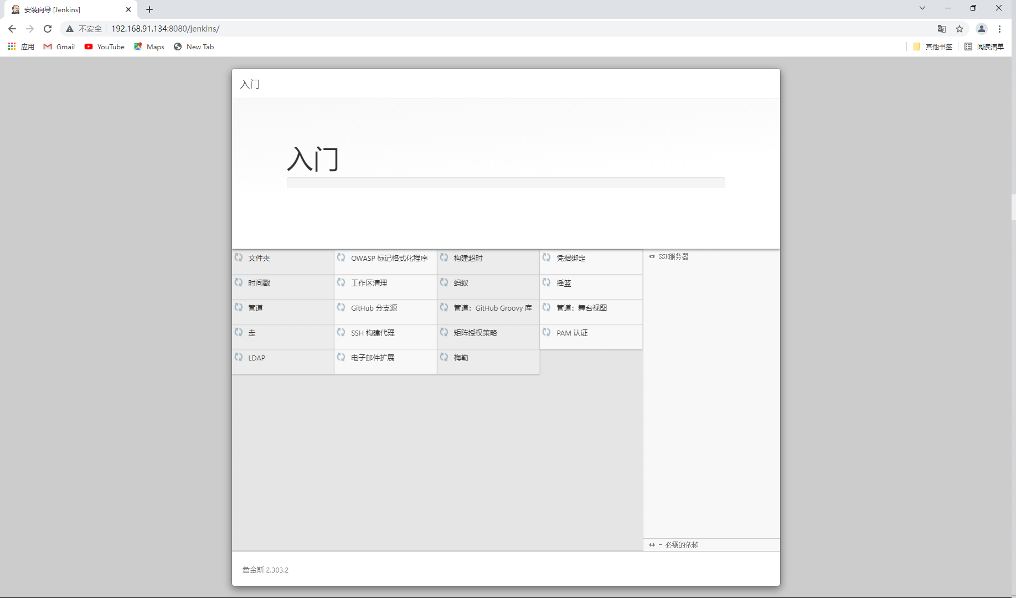Screen dimensions: 1016x598
Task: Open the Chrome profile avatar
Action: point(981,29)
